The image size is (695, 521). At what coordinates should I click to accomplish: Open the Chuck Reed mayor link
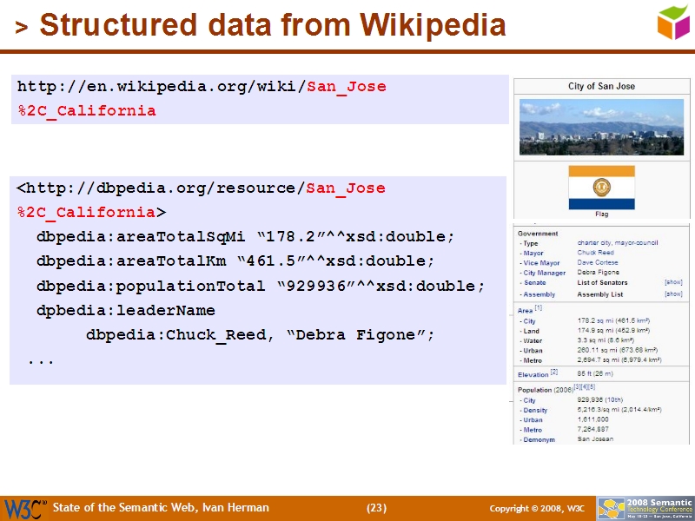click(596, 254)
